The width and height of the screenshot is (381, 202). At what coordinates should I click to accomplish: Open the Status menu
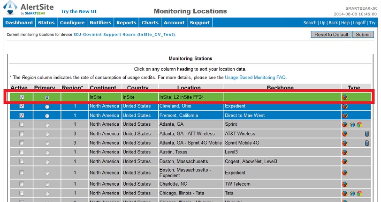(x=46, y=22)
